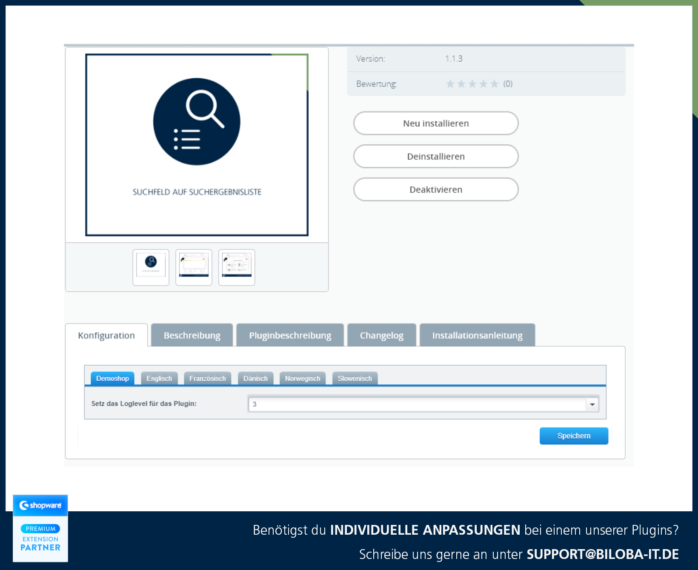This screenshot has height=570, width=698.
Task: Select the Französisch shop tab
Action: (208, 379)
